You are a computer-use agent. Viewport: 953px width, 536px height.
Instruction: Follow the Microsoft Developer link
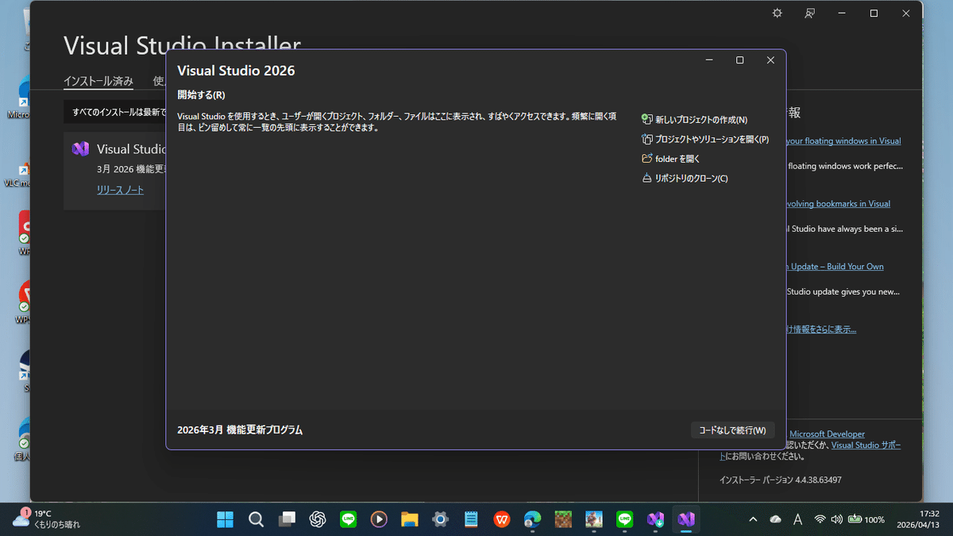pyautogui.click(x=826, y=434)
